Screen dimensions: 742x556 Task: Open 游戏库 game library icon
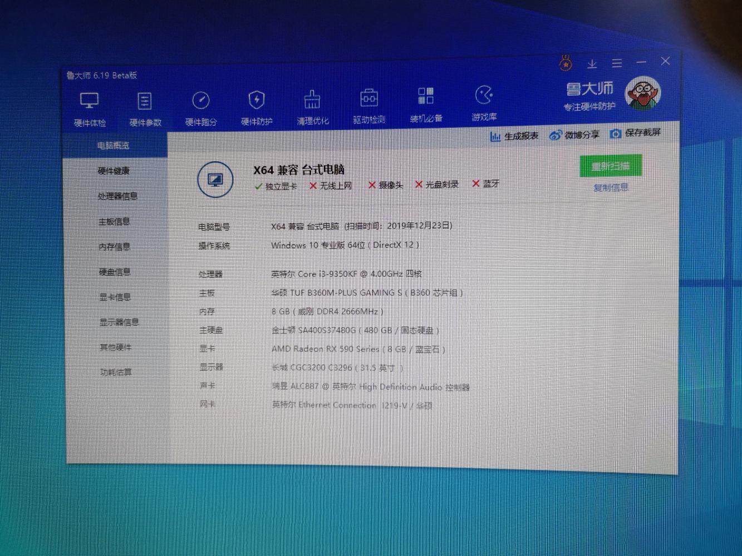pos(484,103)
